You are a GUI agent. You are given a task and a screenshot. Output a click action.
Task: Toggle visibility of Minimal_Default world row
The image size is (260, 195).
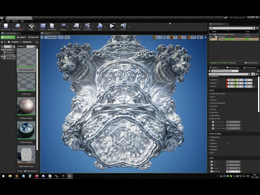(210, 34)
